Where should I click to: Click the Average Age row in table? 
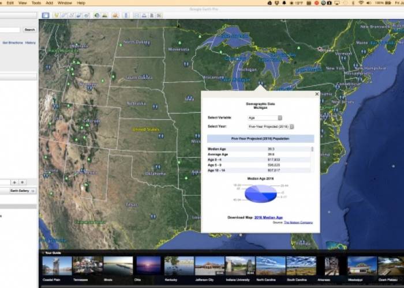coord(259,154)
